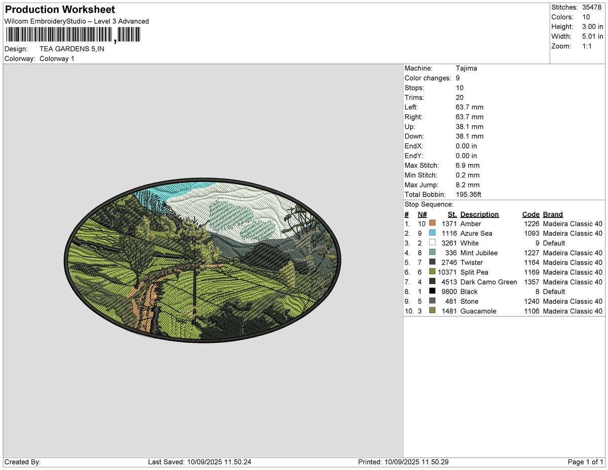The height and width of the screenshot is (470, 608).
Task: Click the Production Worksheet title
Action: coord(60,10)
